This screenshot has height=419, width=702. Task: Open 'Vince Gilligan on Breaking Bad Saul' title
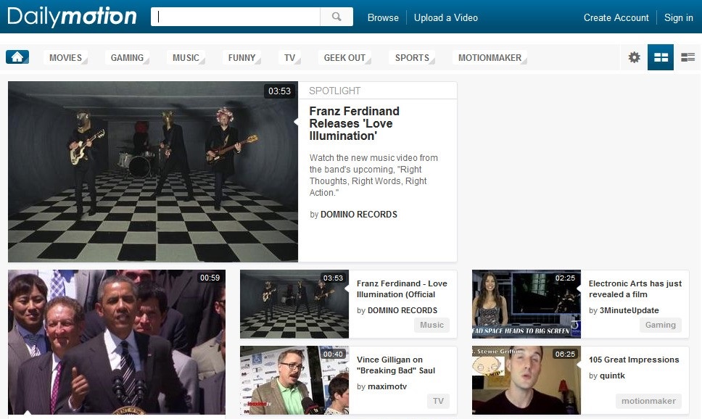396,365
